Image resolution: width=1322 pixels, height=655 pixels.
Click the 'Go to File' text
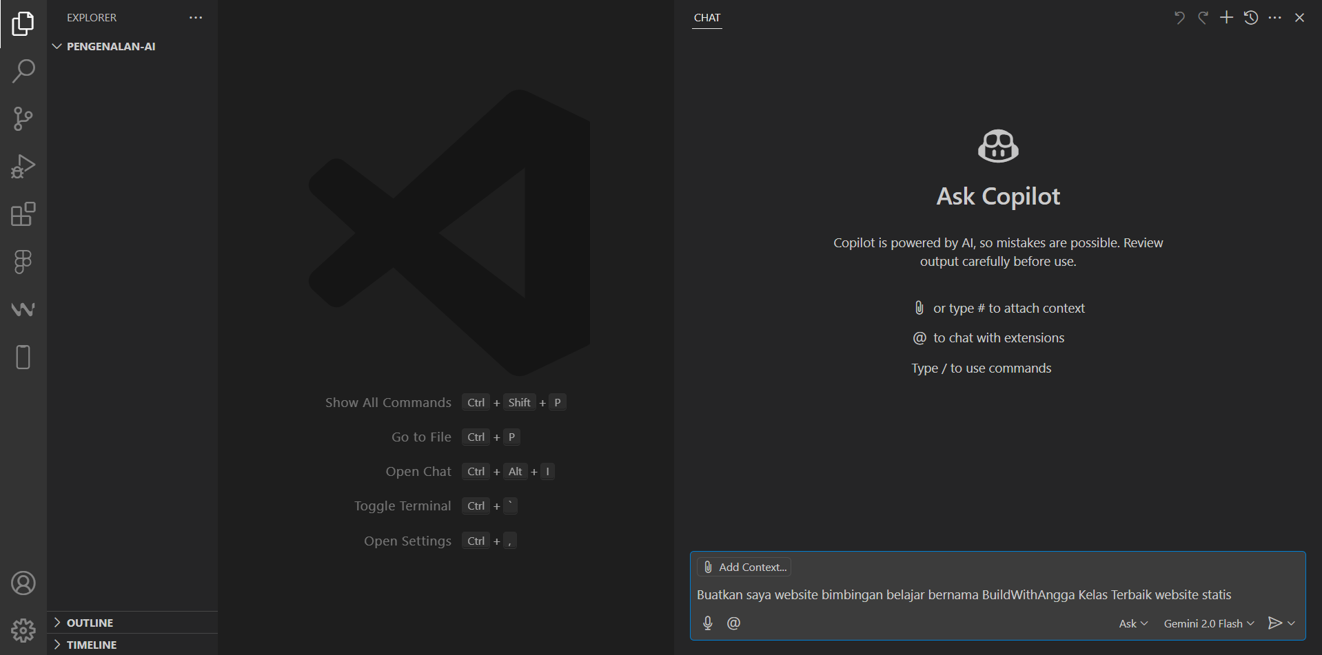[421, 437]
